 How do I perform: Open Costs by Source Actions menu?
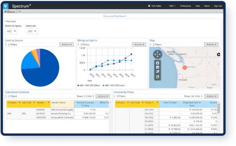click(67, 45)
